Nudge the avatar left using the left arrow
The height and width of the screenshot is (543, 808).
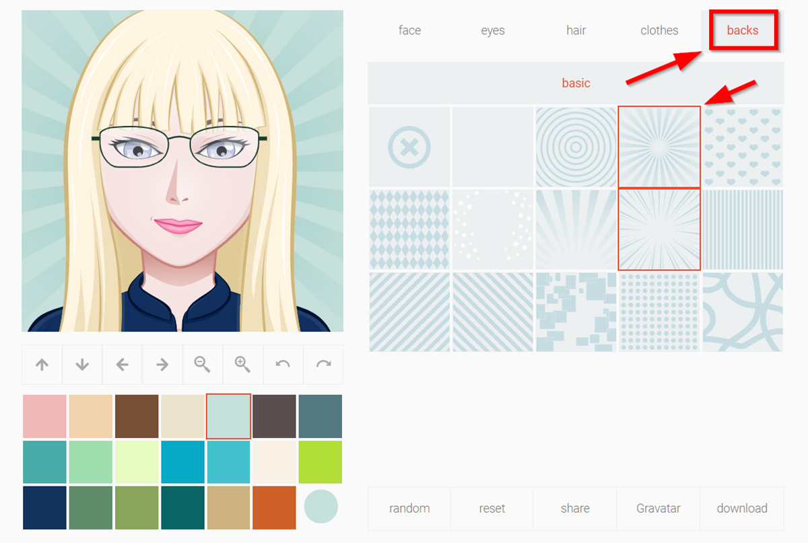122,364
